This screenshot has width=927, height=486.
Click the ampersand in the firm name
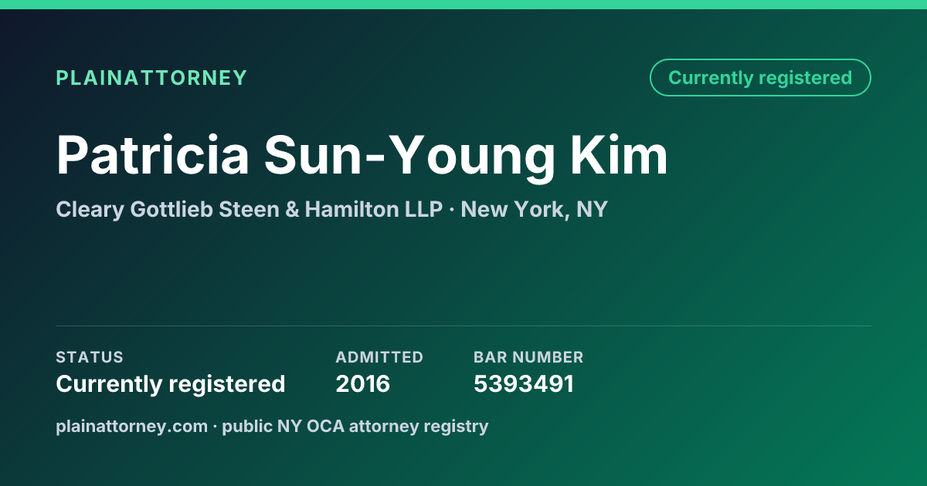pyautogui.click(x=292, y=209)
